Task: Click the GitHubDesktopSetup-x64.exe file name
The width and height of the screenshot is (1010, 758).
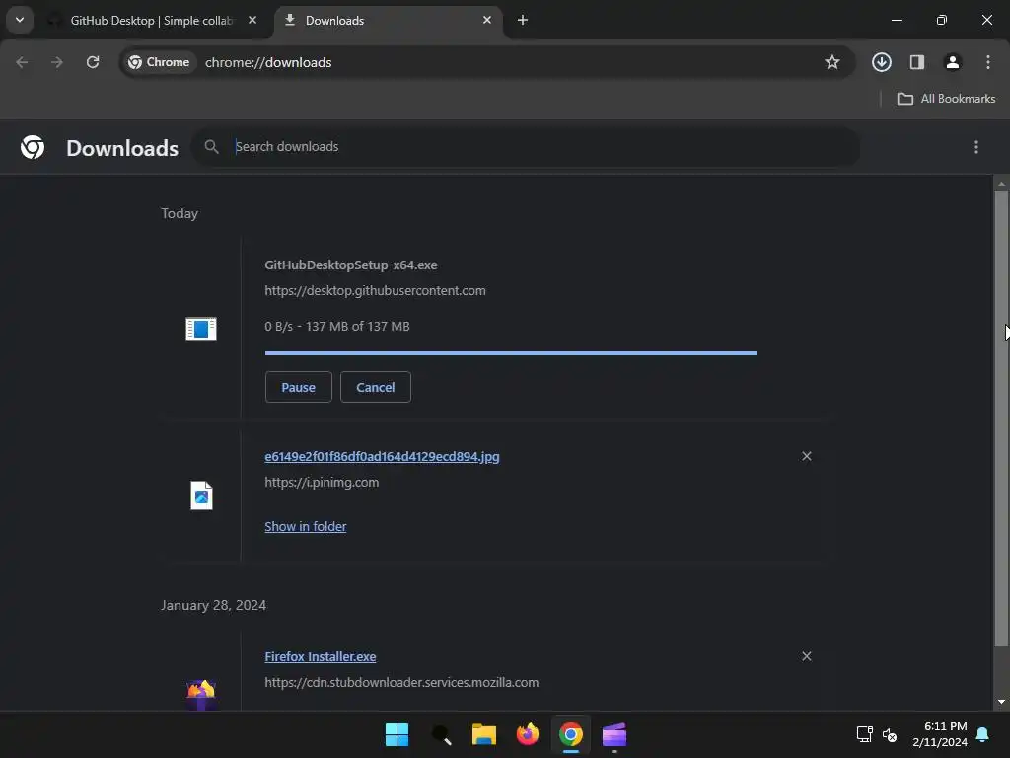Action: (351, 265)
